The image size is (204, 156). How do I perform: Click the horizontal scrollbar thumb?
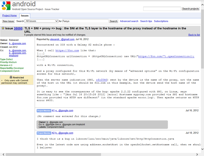(53, 154)
